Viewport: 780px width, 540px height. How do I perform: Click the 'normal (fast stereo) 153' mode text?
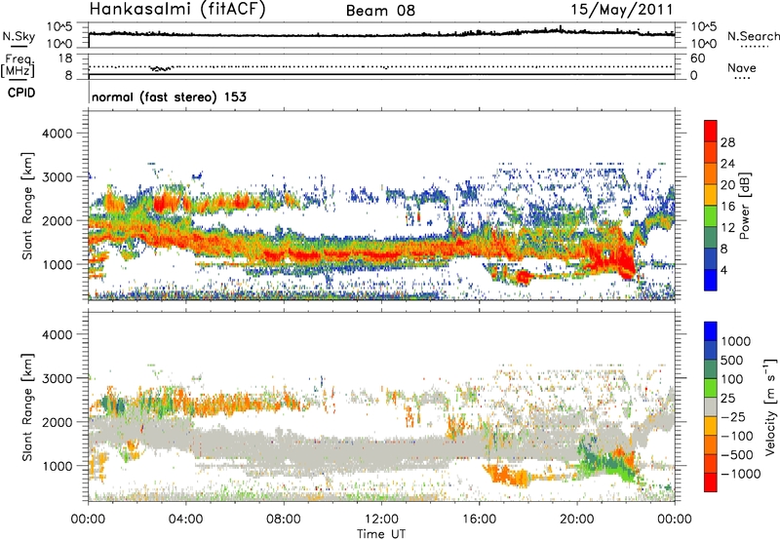point(169,97)
